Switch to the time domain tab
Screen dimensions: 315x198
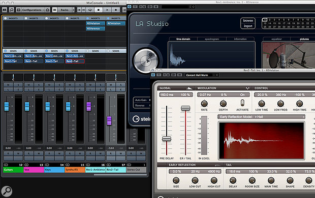click(x=183, y=39)
